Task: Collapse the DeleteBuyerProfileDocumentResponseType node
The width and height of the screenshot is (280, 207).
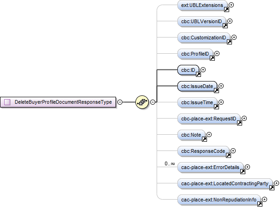Action: click(120, 102)
